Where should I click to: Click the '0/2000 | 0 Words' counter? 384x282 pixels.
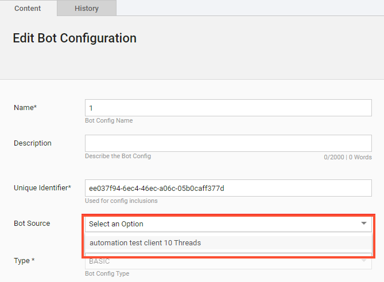[348, 157]
